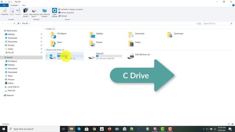Image resolution: width=235 pixels, height=132 pixels.
Task: Open Firefox from the taskbar
Action: [109, 129]
